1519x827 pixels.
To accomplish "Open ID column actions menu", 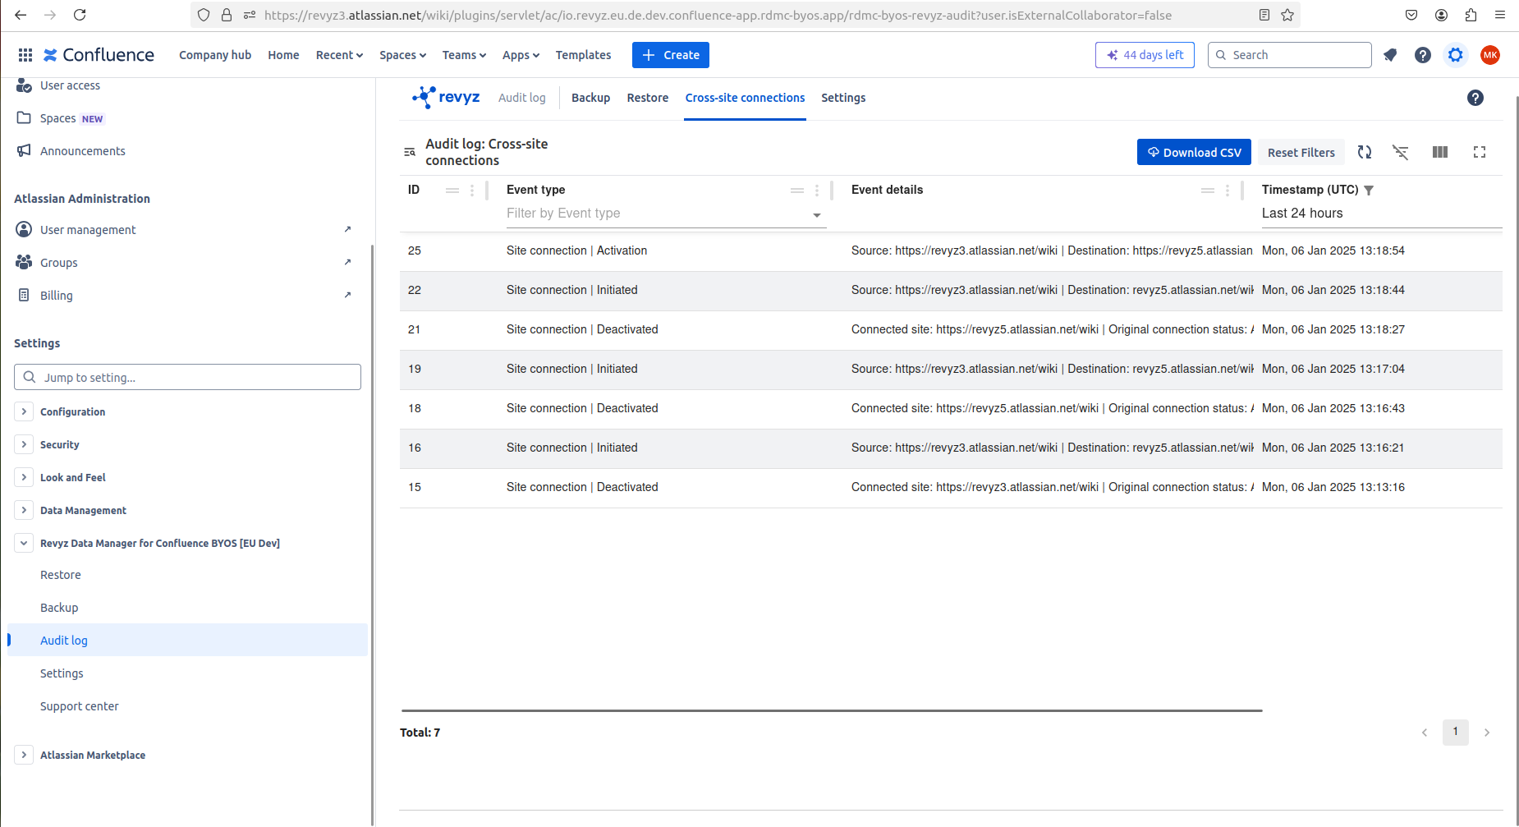I will [472, 191].
